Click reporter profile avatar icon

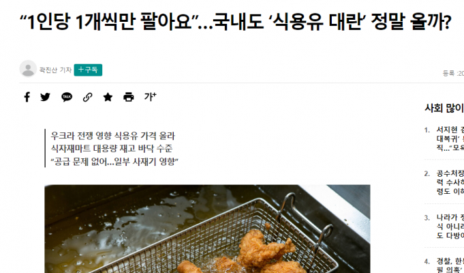[28, 69]
